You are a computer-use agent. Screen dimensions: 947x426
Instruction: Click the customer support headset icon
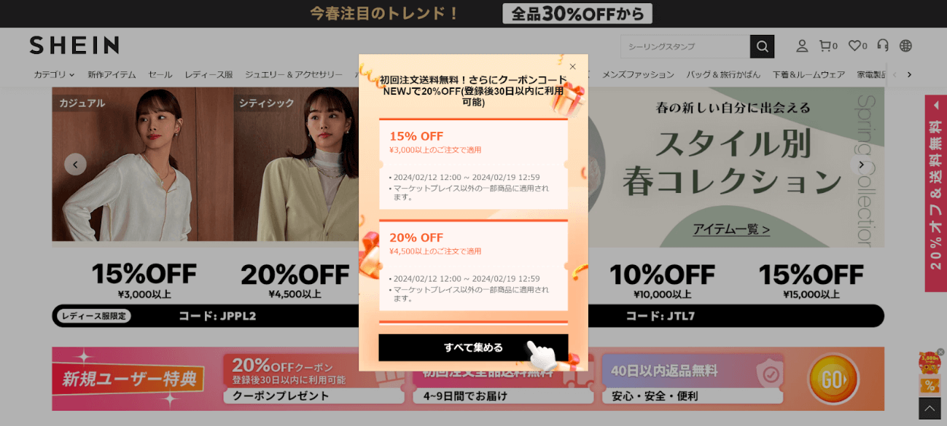(883, 46)
